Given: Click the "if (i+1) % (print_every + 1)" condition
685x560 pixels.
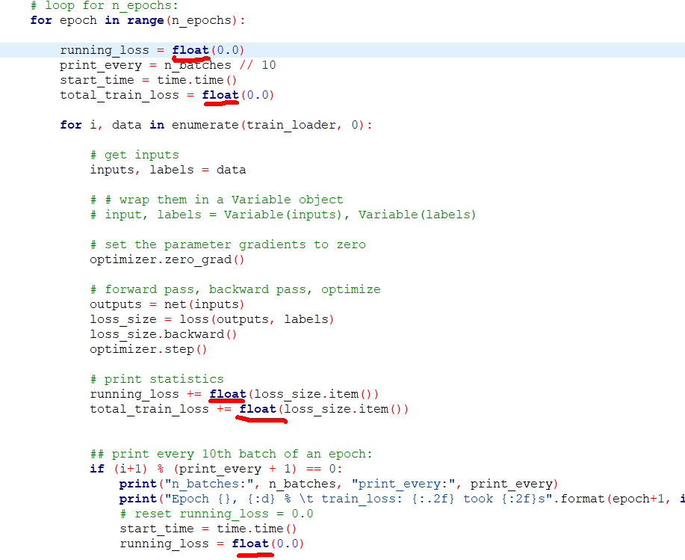Looking at the screenshot, I should 216,469.
